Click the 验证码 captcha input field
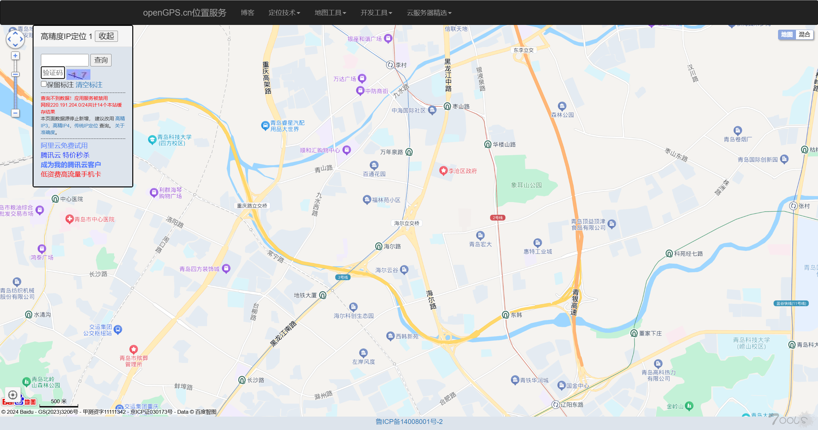The image size is (818, 430). (53, 73)
